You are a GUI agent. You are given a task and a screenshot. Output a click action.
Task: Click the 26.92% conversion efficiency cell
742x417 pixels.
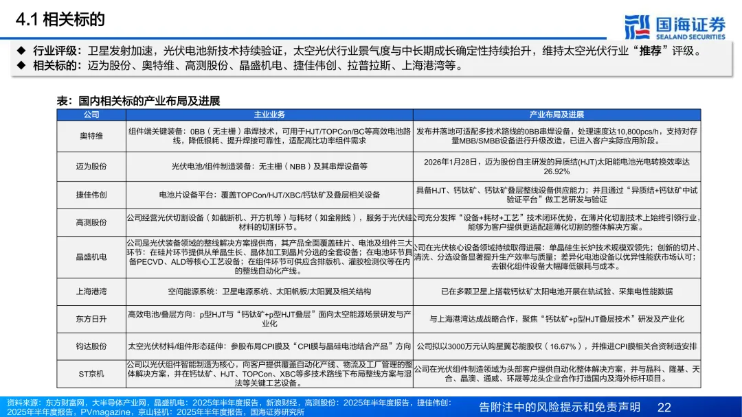pyautogui.click(x=556, y=166)
